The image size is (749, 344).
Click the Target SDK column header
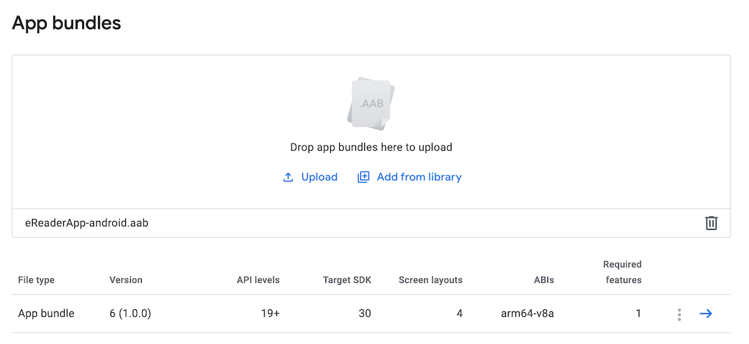click(x=347, y=280)
